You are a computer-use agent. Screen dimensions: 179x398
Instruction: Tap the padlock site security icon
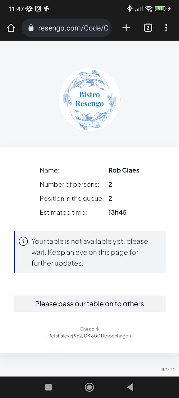[x=31, y=28]
